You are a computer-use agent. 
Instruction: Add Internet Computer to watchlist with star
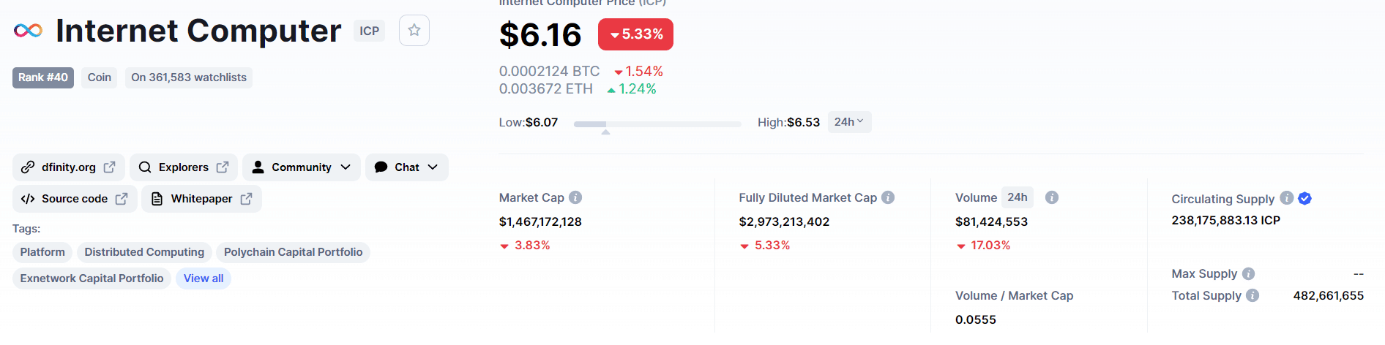click(414, 31)
